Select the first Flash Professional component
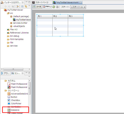 (17, 84)
